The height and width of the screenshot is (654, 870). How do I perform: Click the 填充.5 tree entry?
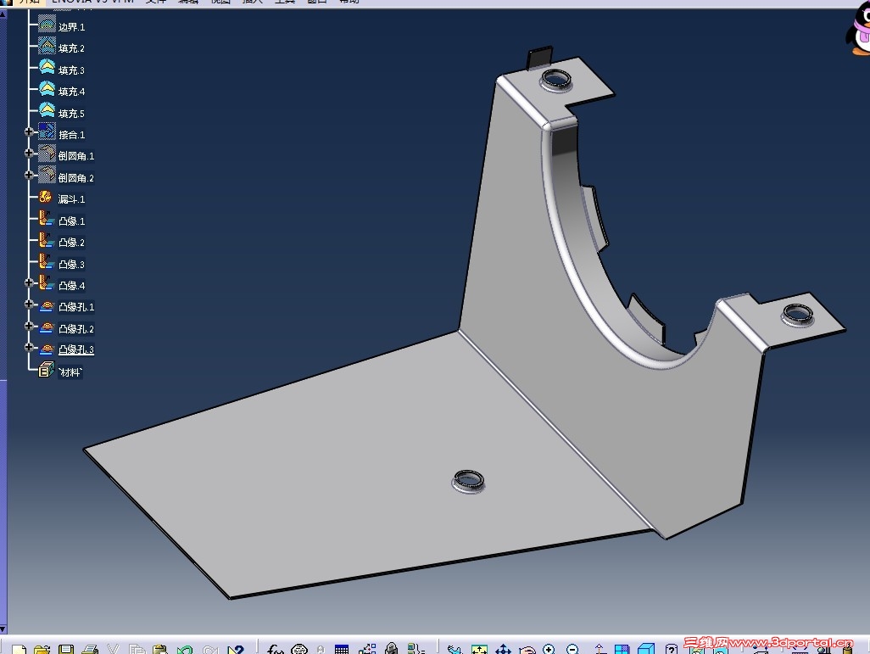71,114
